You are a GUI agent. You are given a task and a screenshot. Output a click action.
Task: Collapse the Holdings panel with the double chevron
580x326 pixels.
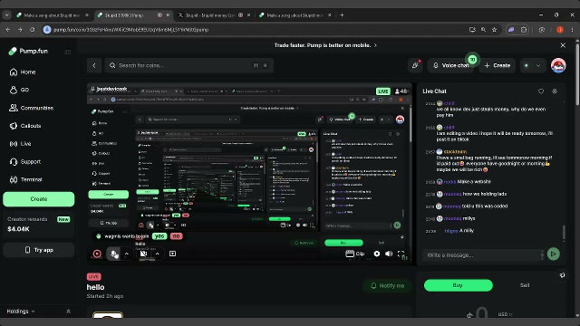click(x=68, y=312)
